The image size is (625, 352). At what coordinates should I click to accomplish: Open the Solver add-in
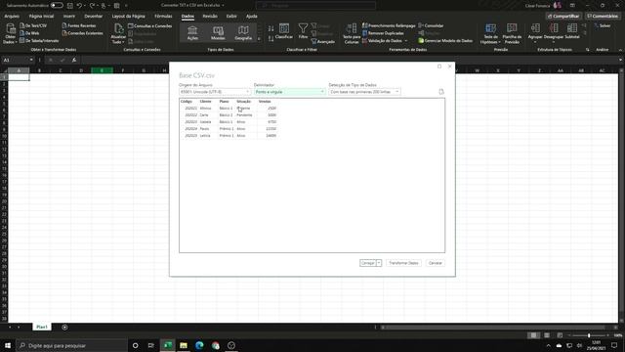(602, 25)
